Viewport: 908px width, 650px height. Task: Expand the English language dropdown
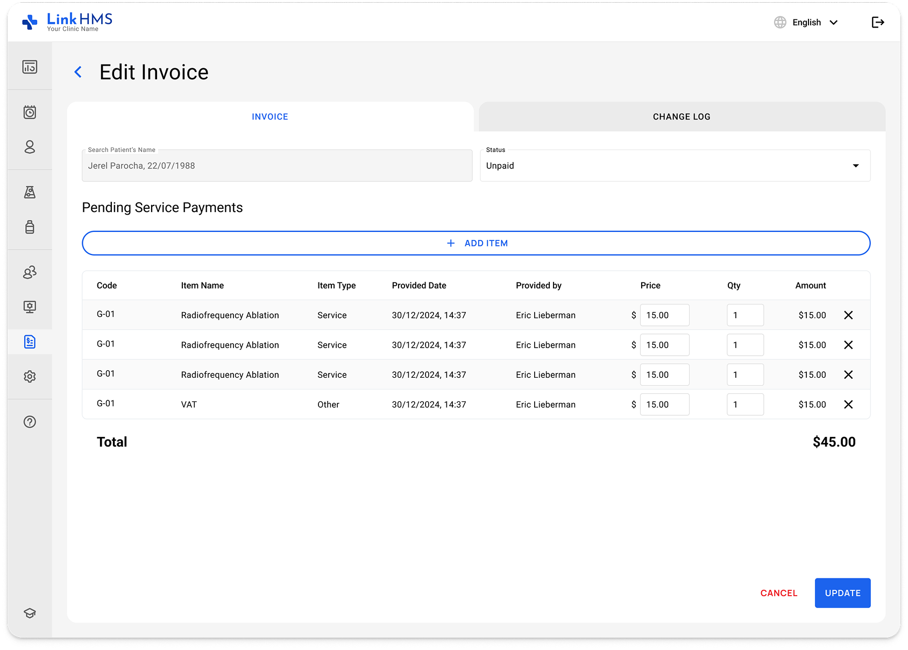(x=815, y=22)
